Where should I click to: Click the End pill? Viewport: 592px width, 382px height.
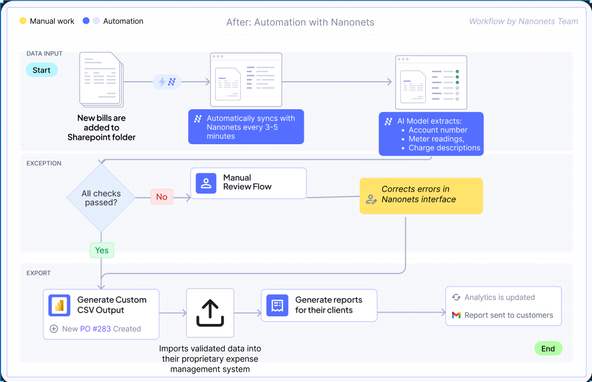[x=548, y=348]
